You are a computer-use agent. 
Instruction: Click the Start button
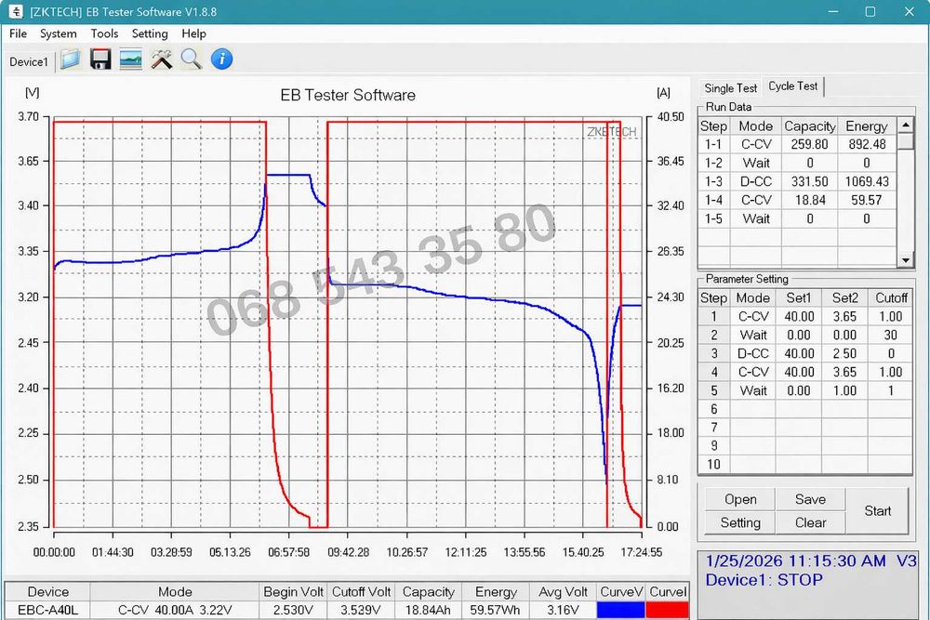point(877,511)
